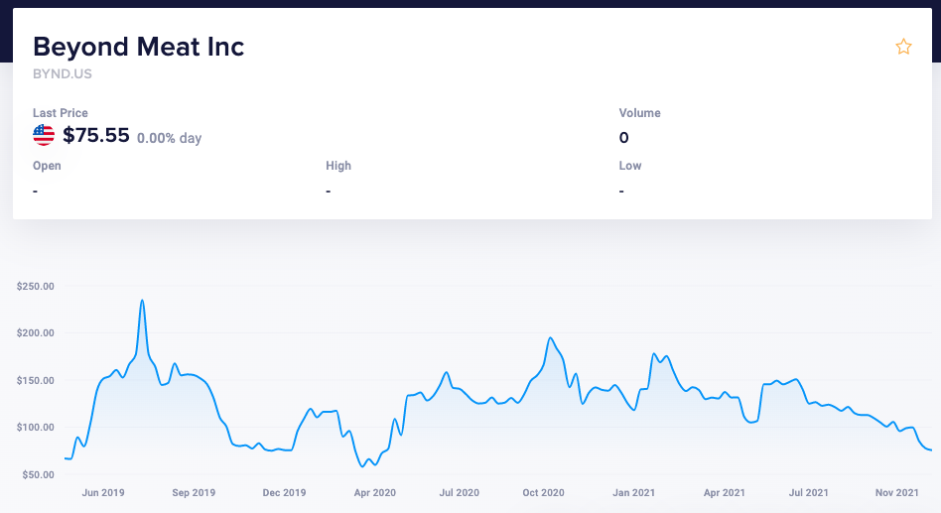This screenshot has height=513, width=941.
Task: Click the Apr 2020 axis label
Action: [x=375, y=492]
